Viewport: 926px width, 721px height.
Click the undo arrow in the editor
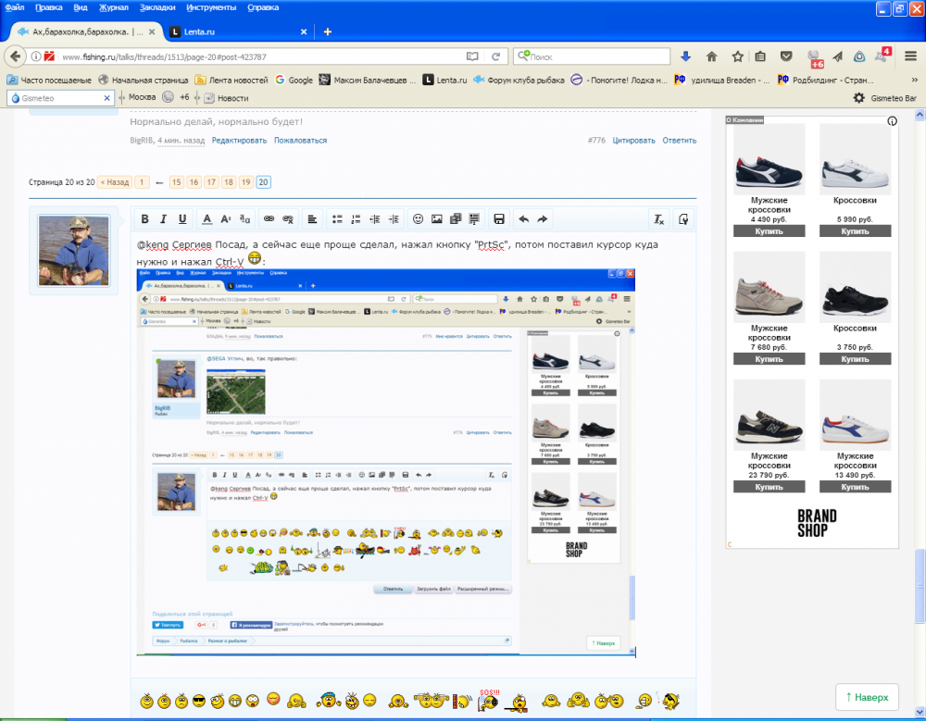[523, 219]
